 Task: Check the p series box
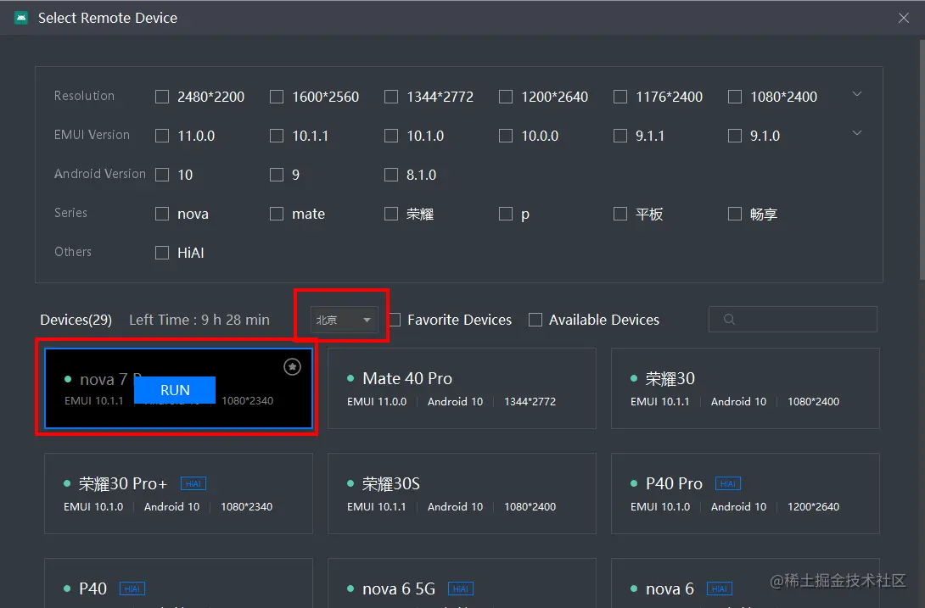(x=506, y=214)
